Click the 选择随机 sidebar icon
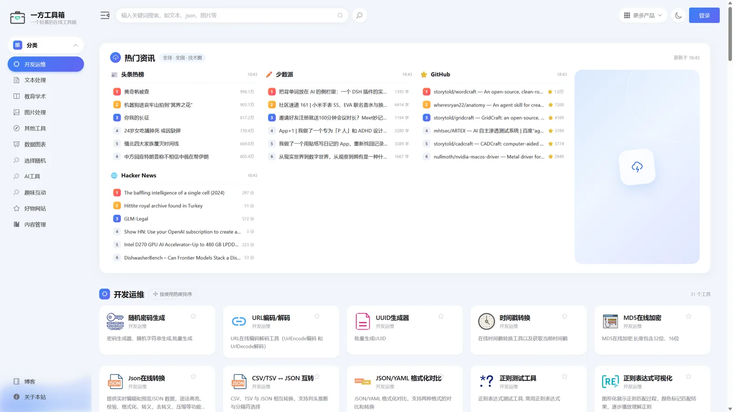Viewport: 733px width, 412px height. [16, 160]
